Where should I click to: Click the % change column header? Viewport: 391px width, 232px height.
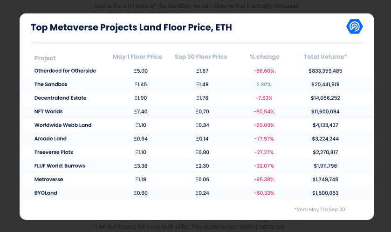(x=264, y=57)
